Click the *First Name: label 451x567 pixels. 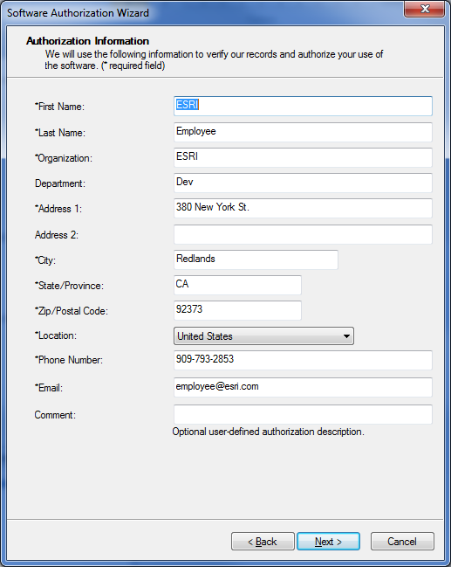click(x=59, y=107)
